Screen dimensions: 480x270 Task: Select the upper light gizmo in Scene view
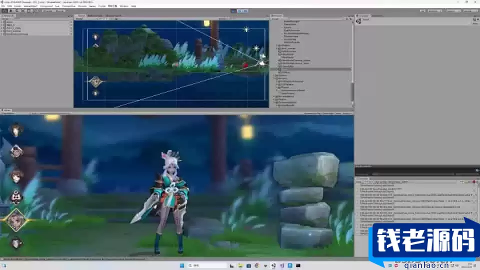click(x=246, y=29)
